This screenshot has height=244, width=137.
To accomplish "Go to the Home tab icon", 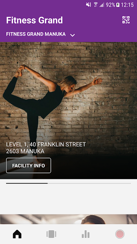I will pos(17,234).
